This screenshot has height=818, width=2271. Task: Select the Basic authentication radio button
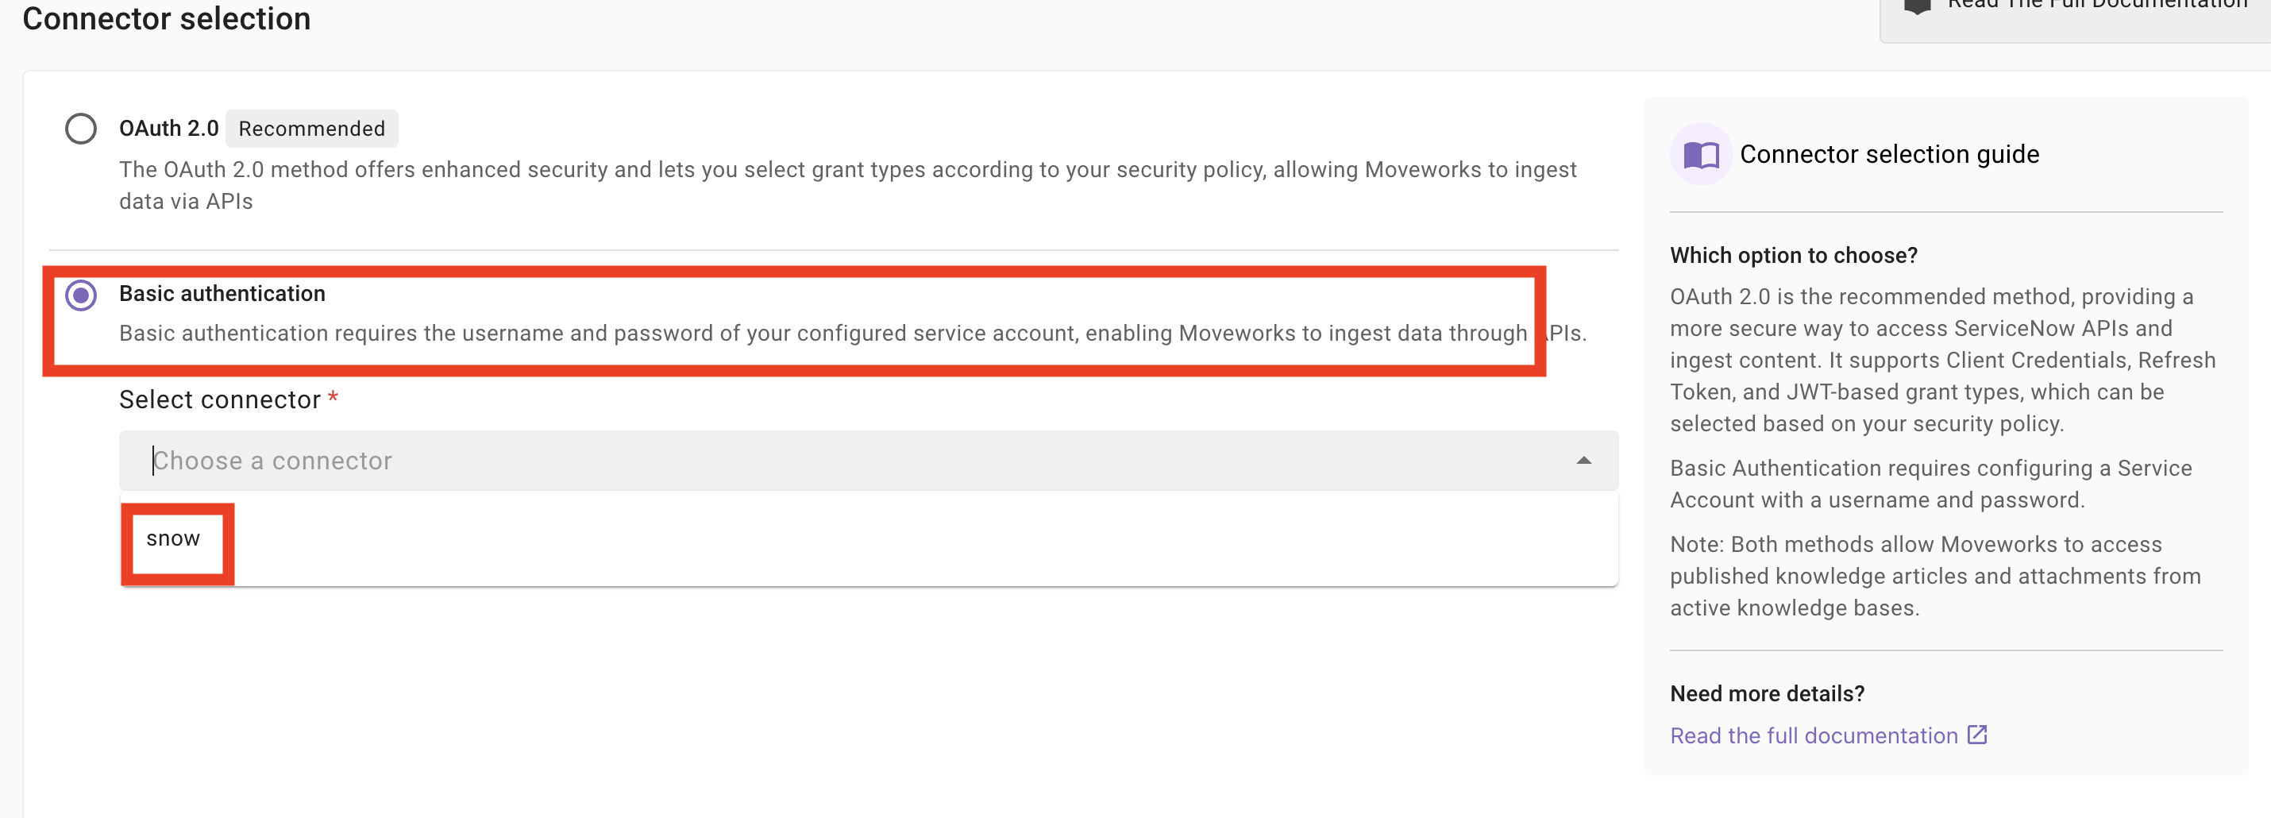81,295
